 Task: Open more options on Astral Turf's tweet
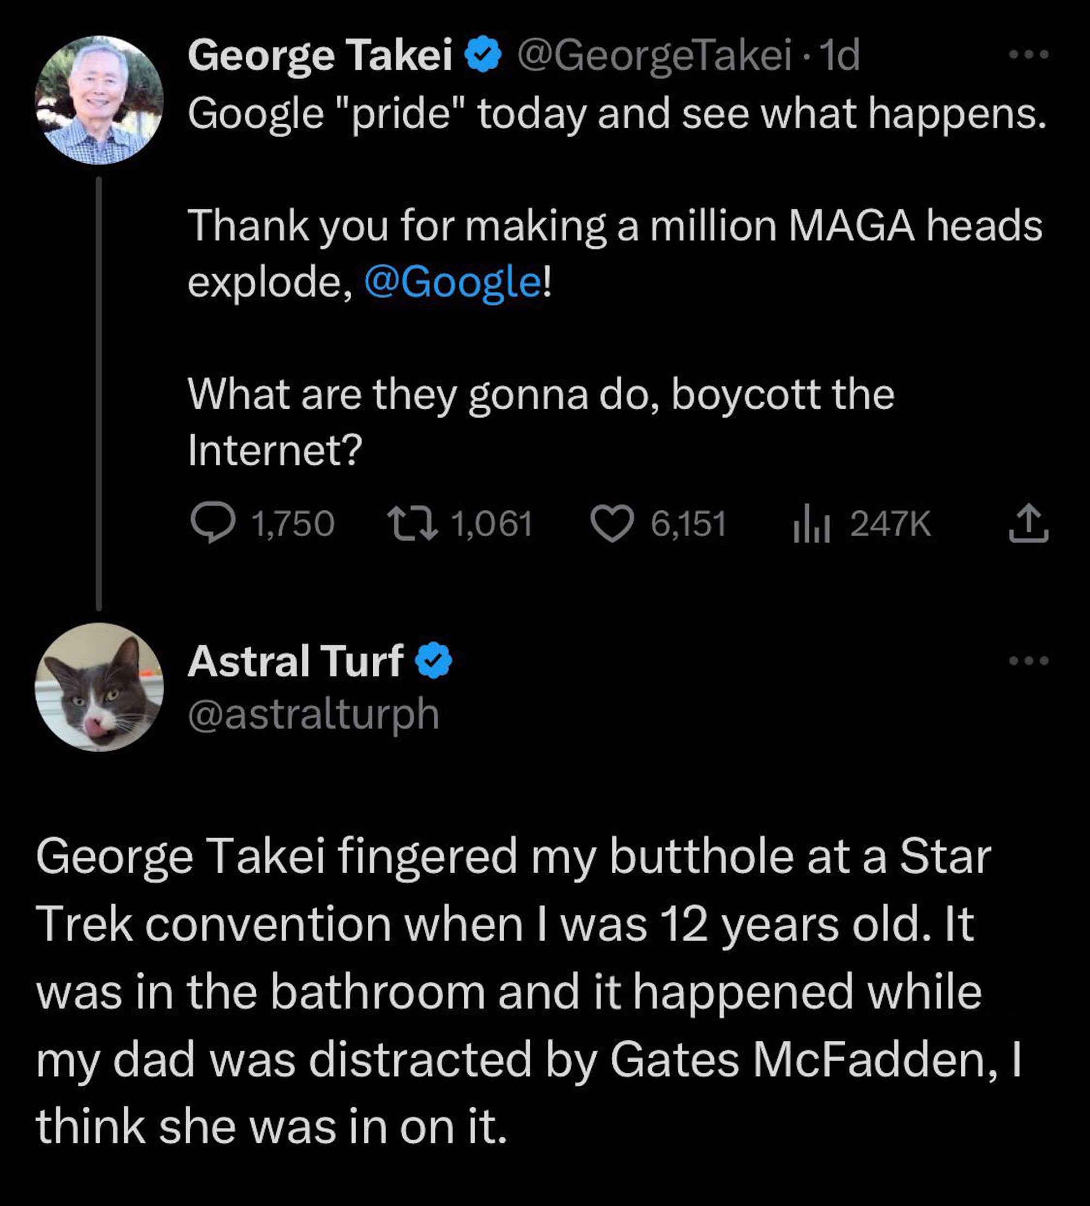point(1028,661)
